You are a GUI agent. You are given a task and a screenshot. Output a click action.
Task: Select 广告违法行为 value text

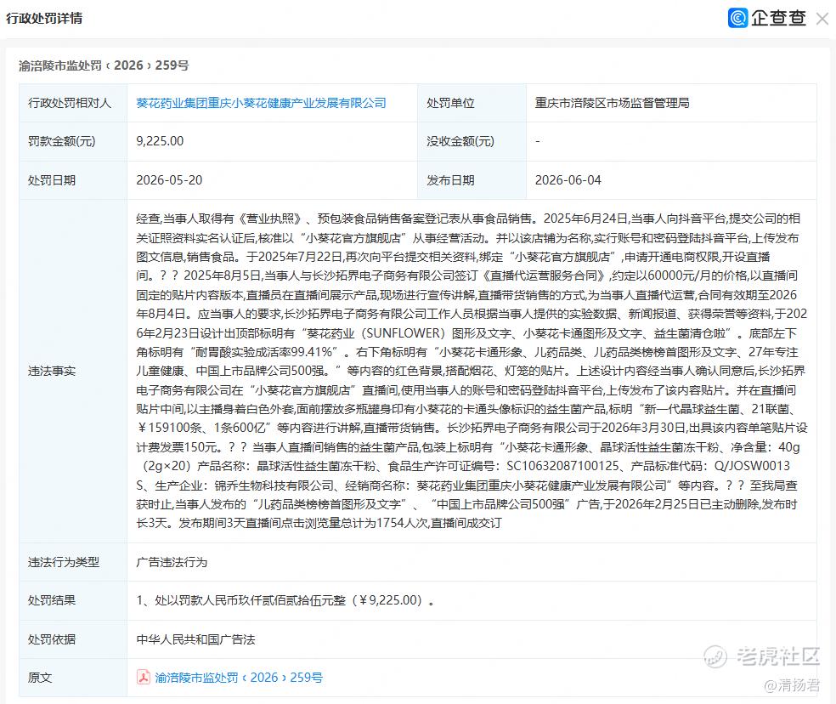[x=172, y=562]
